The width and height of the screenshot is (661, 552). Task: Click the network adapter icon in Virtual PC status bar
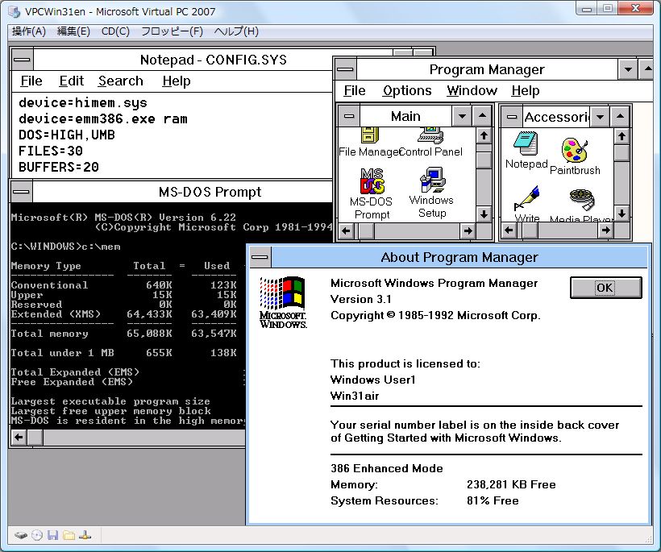(85, 536)
